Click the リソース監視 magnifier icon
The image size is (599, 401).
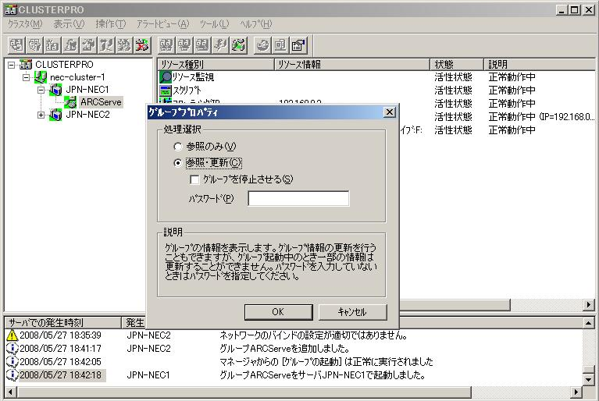point(166,77)
